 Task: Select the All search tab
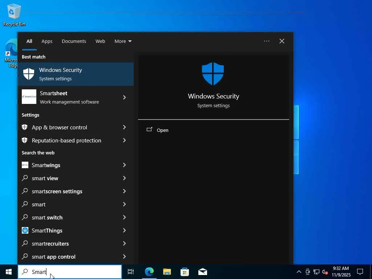(29, 41)
